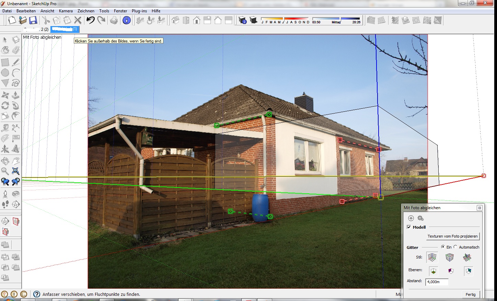Select the Rotate tool
Screen dimensions: 497x301
point(5,106)
